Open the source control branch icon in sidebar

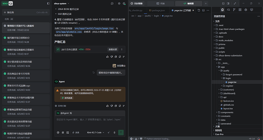[x=234, y=10]
